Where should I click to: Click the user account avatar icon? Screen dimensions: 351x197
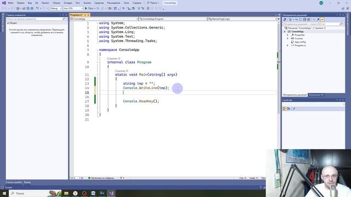coord(321,3)
